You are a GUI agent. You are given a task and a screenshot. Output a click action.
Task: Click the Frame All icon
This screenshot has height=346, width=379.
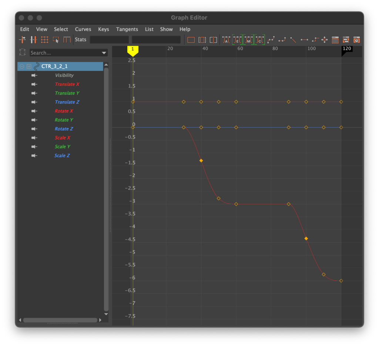pos(191,40)
